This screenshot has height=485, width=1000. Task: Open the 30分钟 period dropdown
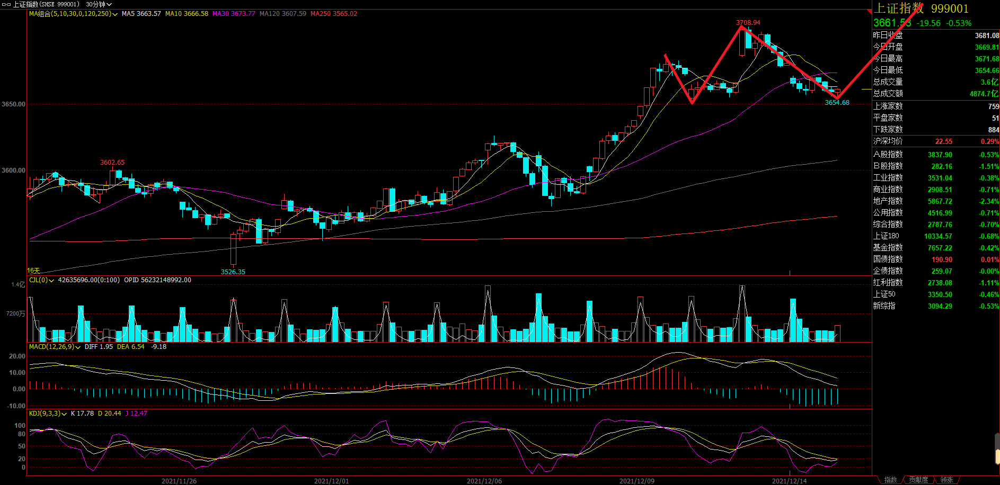coord(99,4)
